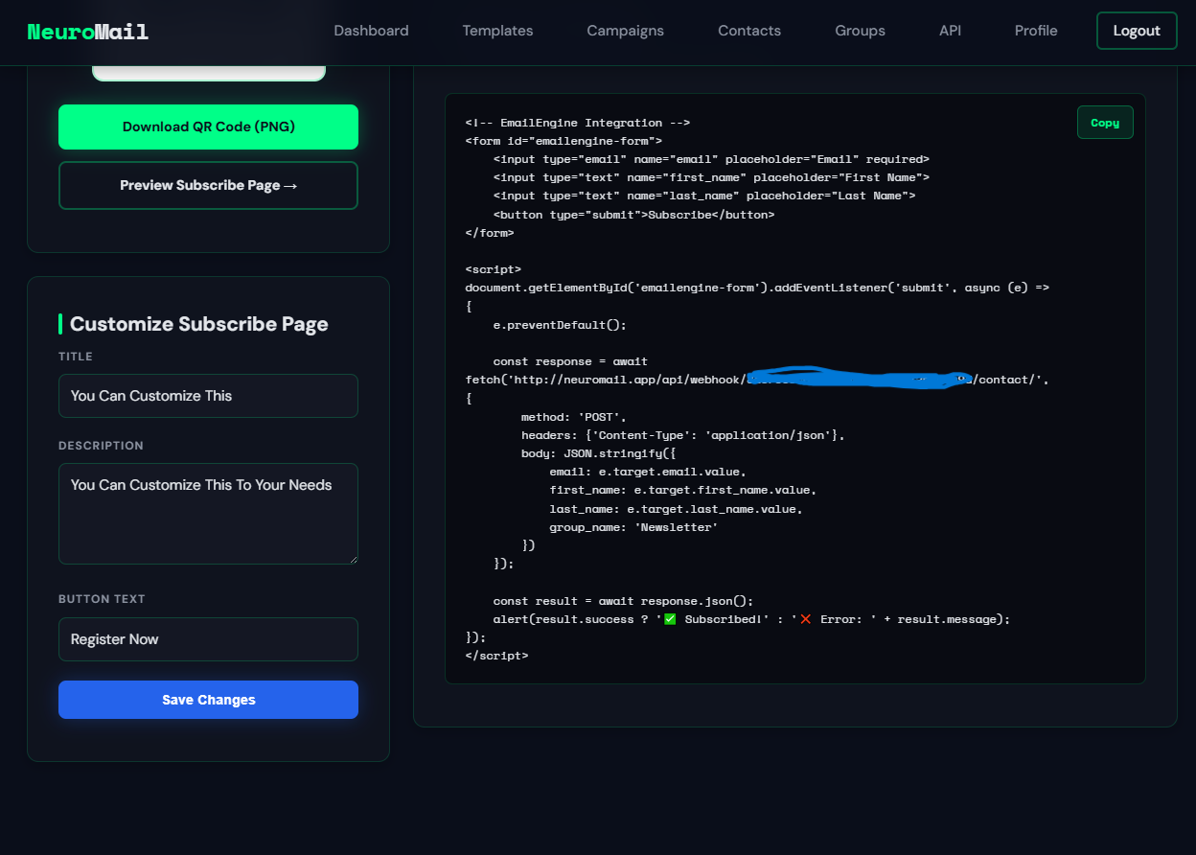
Task: Click the TITLE field label
Action: point(76,357)
